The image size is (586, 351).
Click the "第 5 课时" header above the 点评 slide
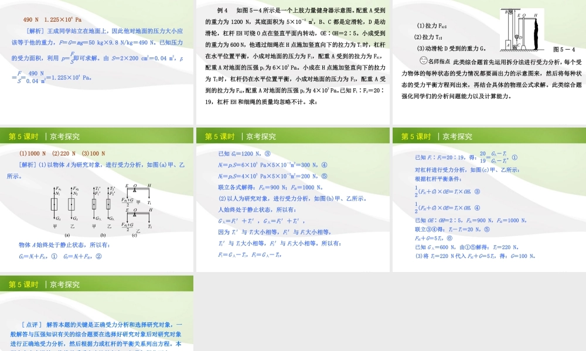tap(23, 285)
